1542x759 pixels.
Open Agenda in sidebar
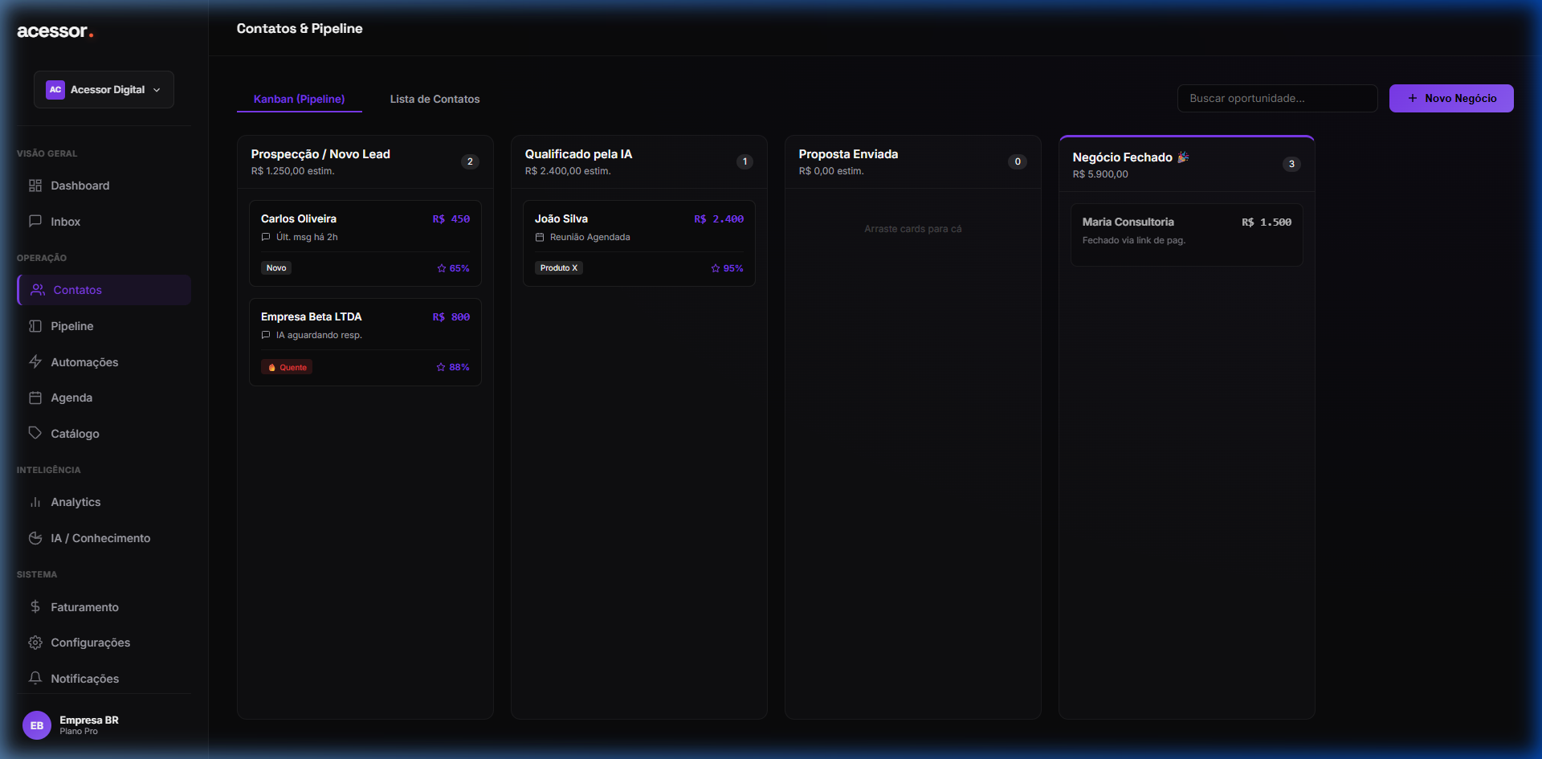(x=104, y=398)
